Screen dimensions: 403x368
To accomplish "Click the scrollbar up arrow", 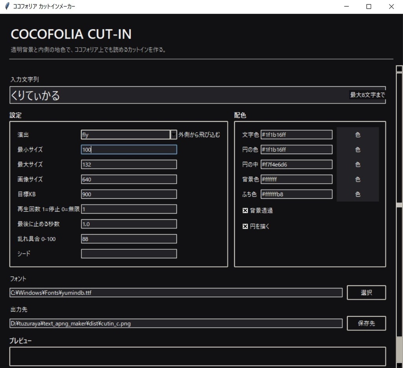I will point(399,68).
